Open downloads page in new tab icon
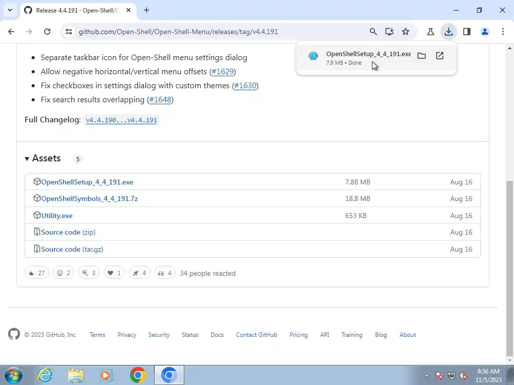This screenshot has width=514, height=385. pyautogui.click(x=440, y=56)
